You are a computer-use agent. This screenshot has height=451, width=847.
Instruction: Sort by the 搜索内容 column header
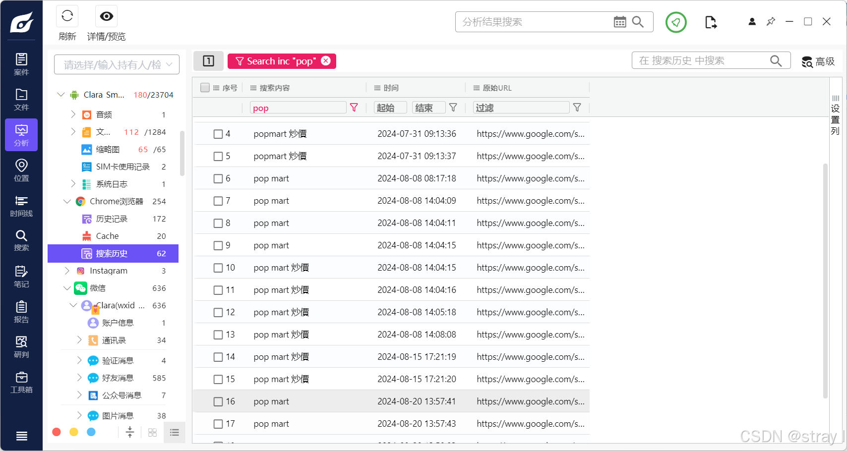(274, 88)
